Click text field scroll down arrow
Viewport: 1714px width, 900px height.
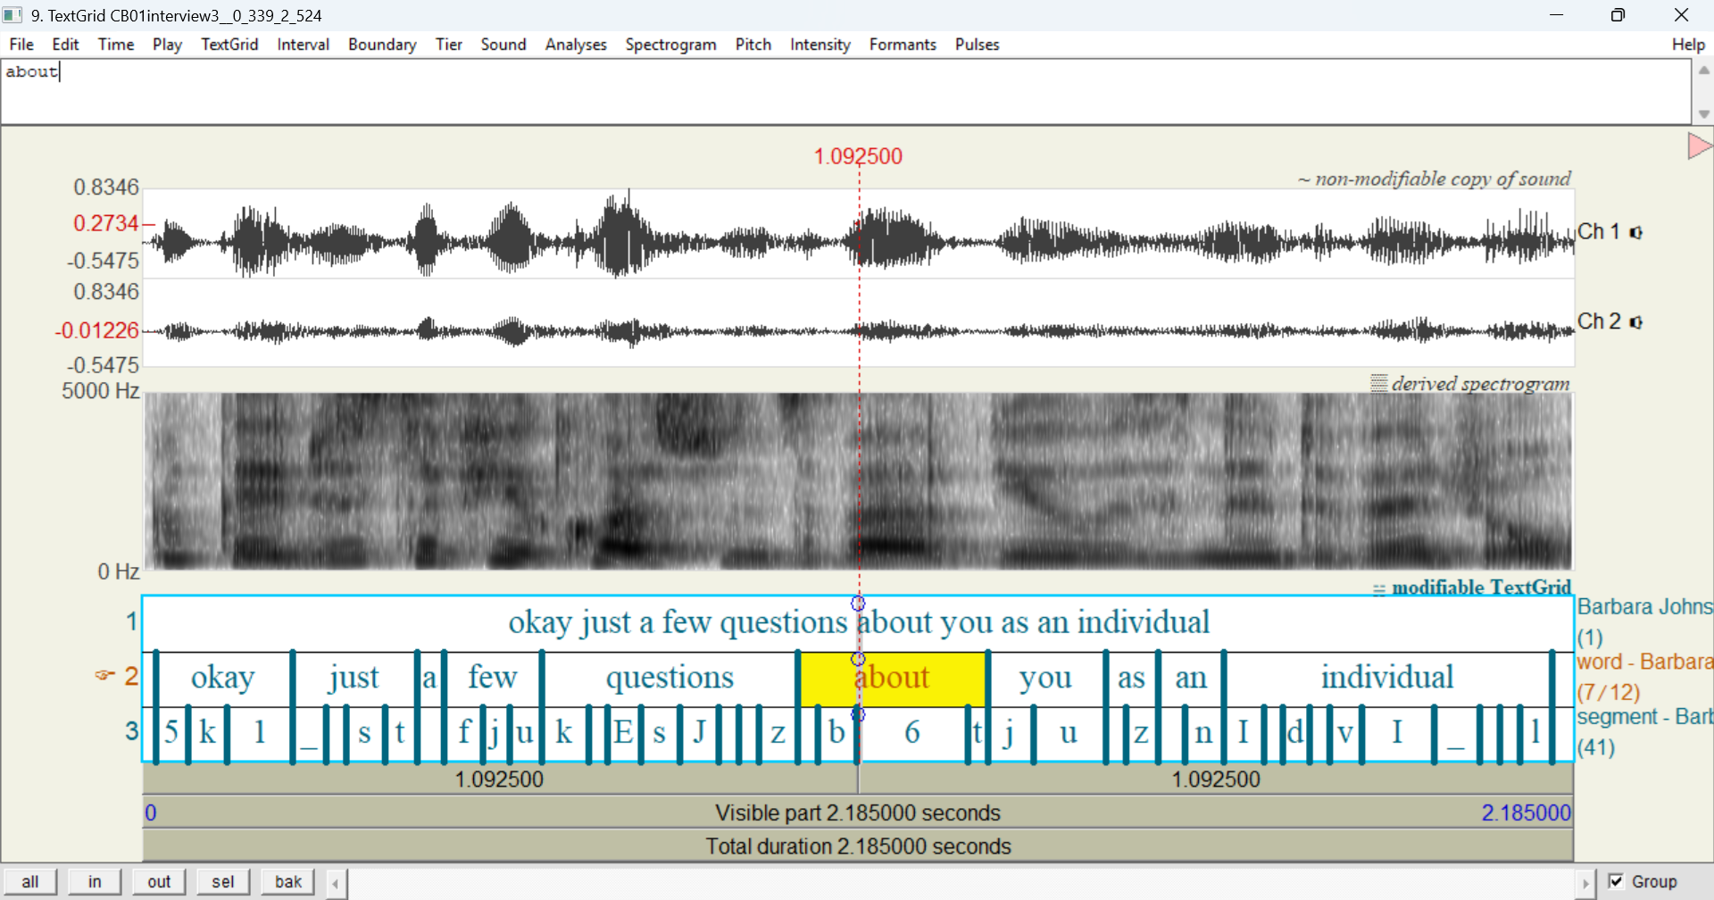point(1703,113)
